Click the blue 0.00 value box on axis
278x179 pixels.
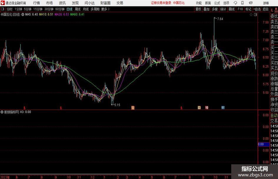[x=264, y=144]
